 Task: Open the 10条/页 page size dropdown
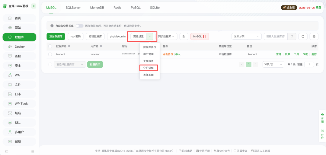click(x=273, y=64)
